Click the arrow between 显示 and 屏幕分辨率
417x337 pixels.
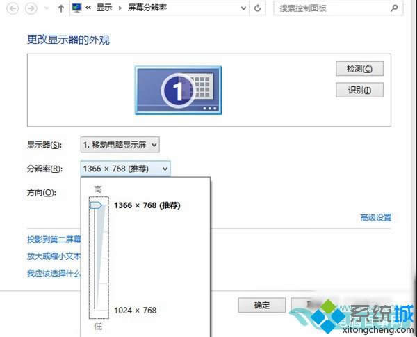[x=120, y=8]
